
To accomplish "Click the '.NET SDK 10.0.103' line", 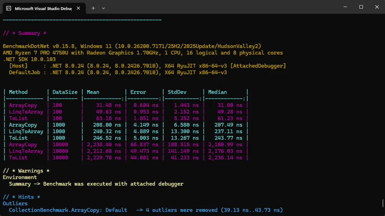I will tap(29, 59).
